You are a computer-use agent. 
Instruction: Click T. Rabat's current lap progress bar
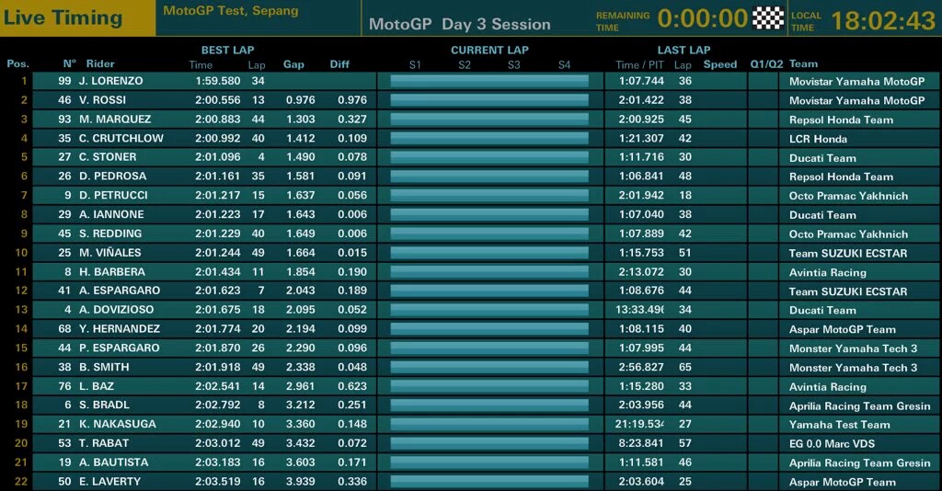[489, 443]
